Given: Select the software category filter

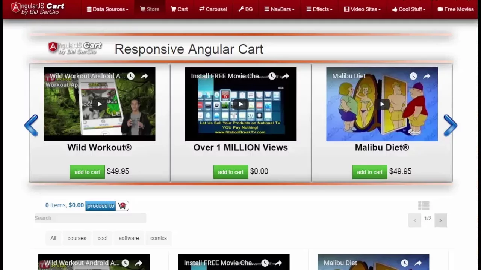Looking at the screenshot, I should [x=129, y=238].
